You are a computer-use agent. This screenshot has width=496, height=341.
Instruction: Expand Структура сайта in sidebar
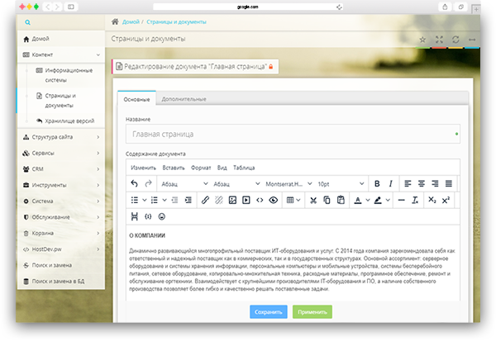(x=58, y=137)
